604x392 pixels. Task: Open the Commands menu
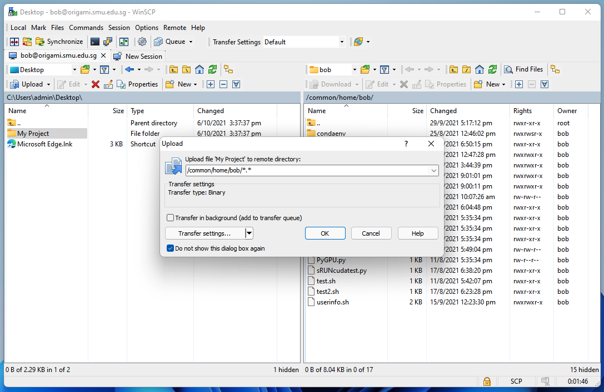click(x=86, y=28)
